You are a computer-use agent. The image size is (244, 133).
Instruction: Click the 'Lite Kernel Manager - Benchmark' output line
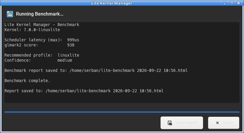42,25
